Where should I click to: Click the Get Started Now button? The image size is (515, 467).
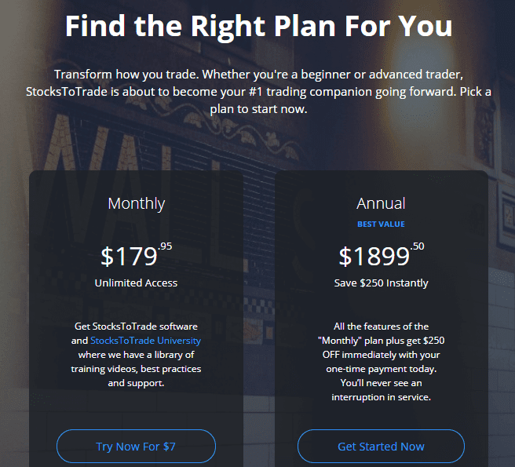pyautogui.click(x=381, y=446)
